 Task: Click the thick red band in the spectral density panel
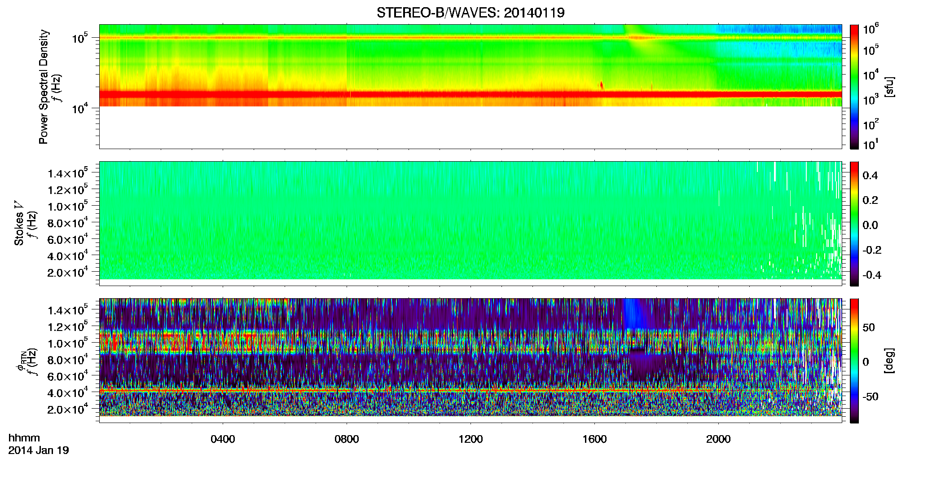coord(470,94)
